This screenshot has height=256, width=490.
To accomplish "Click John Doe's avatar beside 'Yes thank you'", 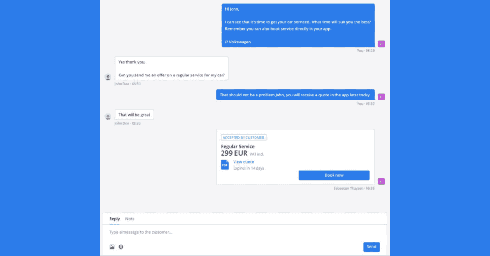I will (x=108, y=77).
